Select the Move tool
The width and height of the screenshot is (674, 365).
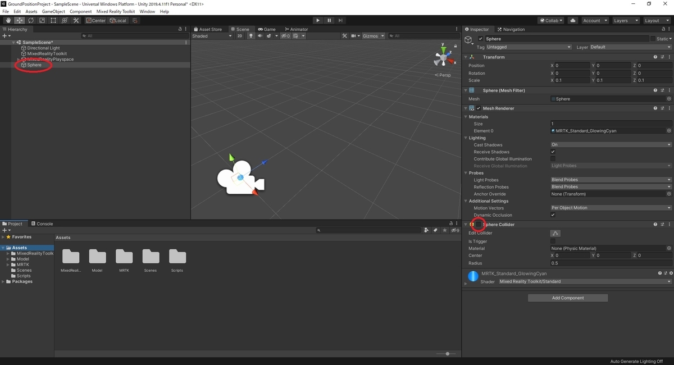(x=20, y=20)
